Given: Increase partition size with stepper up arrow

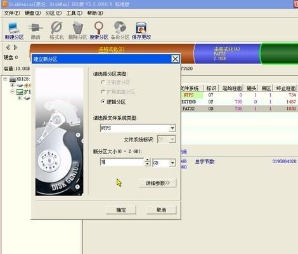Looking at the screenshot, I should tap(147, 160).
